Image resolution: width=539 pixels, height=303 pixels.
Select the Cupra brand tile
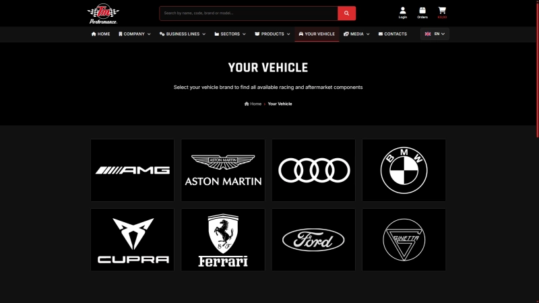[132, 240]
